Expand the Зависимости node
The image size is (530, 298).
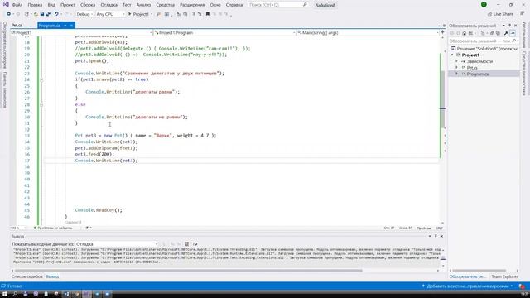(x=457, y=61)
